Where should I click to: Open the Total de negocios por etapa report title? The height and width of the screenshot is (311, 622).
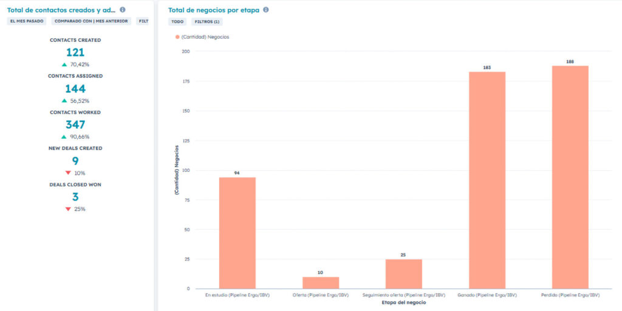[214, 10]
